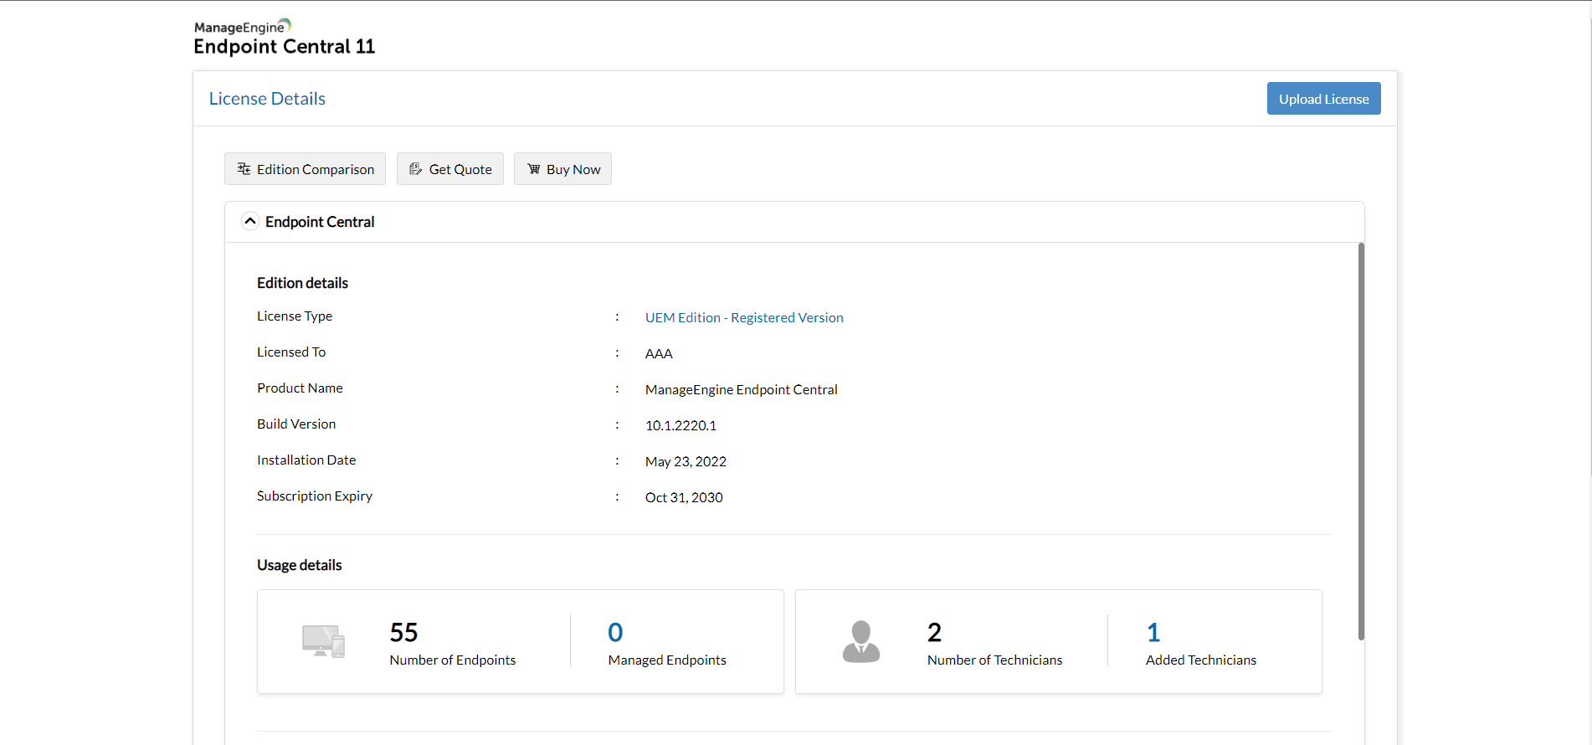Viewport: 1592px width, 745px height.
Task: Collapse the Endpoint Central section chevron
Action: point(249,222)
